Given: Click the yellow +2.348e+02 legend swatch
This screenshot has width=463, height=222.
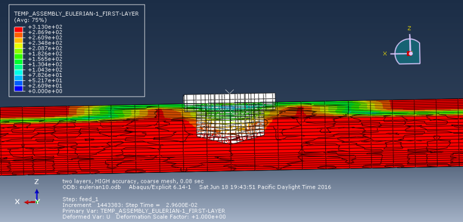Looking at the screenshot, I should 19,46.
